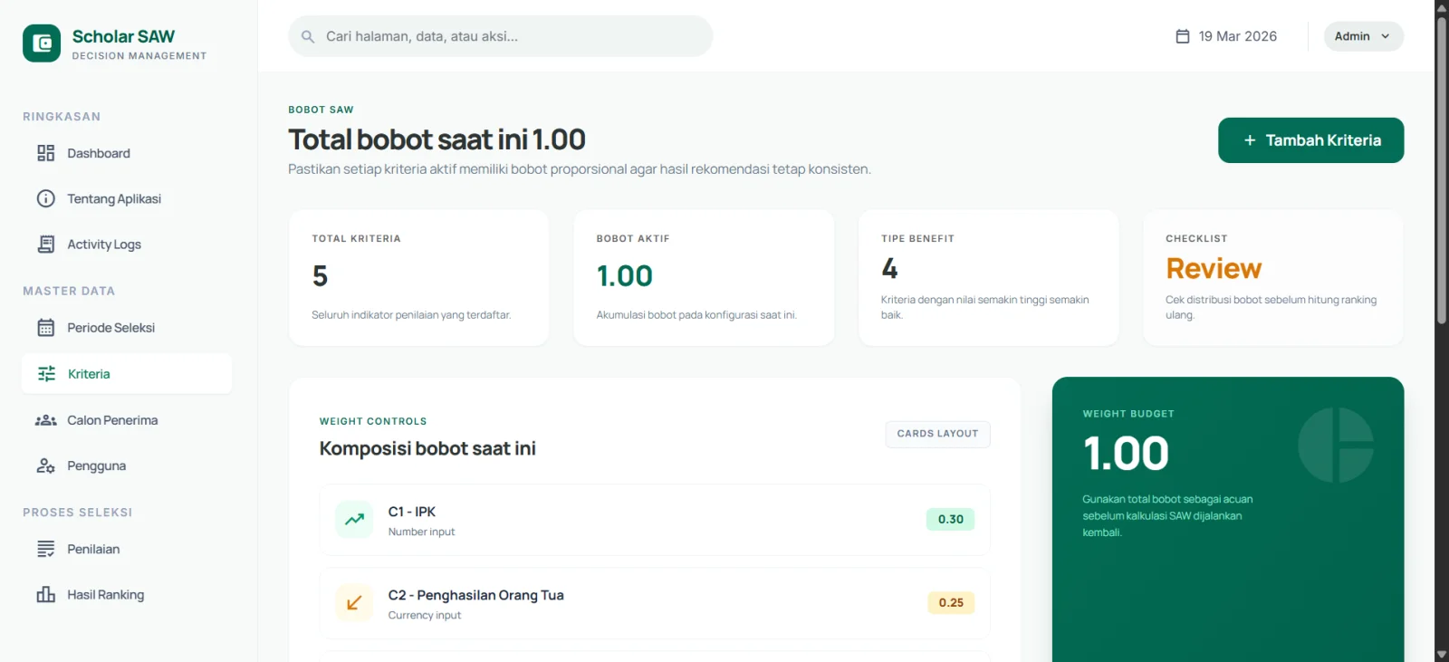Expand the Admin account dropdown
Viewport: 1449px width, 662px height.
1363,36
